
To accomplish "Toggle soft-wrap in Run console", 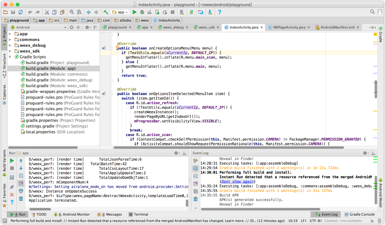I will 21,176.
